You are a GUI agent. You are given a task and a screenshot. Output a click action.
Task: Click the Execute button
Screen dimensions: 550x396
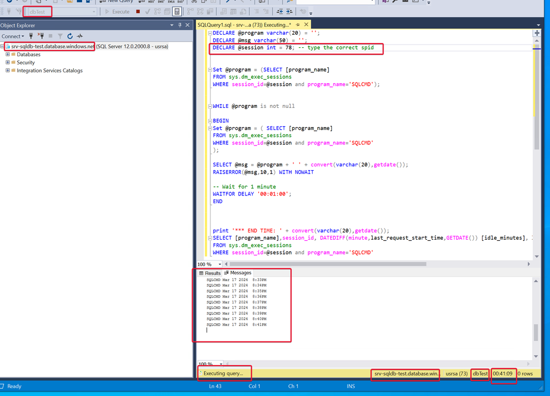pos(117,12)
